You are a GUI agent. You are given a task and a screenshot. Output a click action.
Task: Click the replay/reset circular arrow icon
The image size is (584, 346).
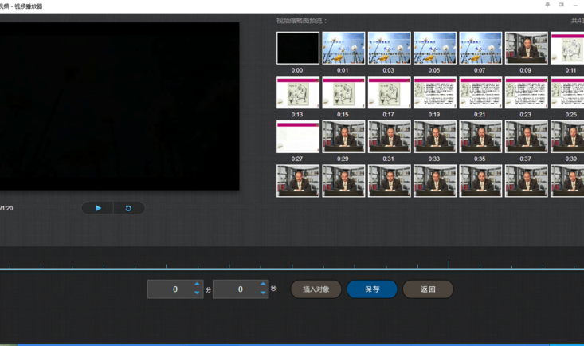pos(128,208)
